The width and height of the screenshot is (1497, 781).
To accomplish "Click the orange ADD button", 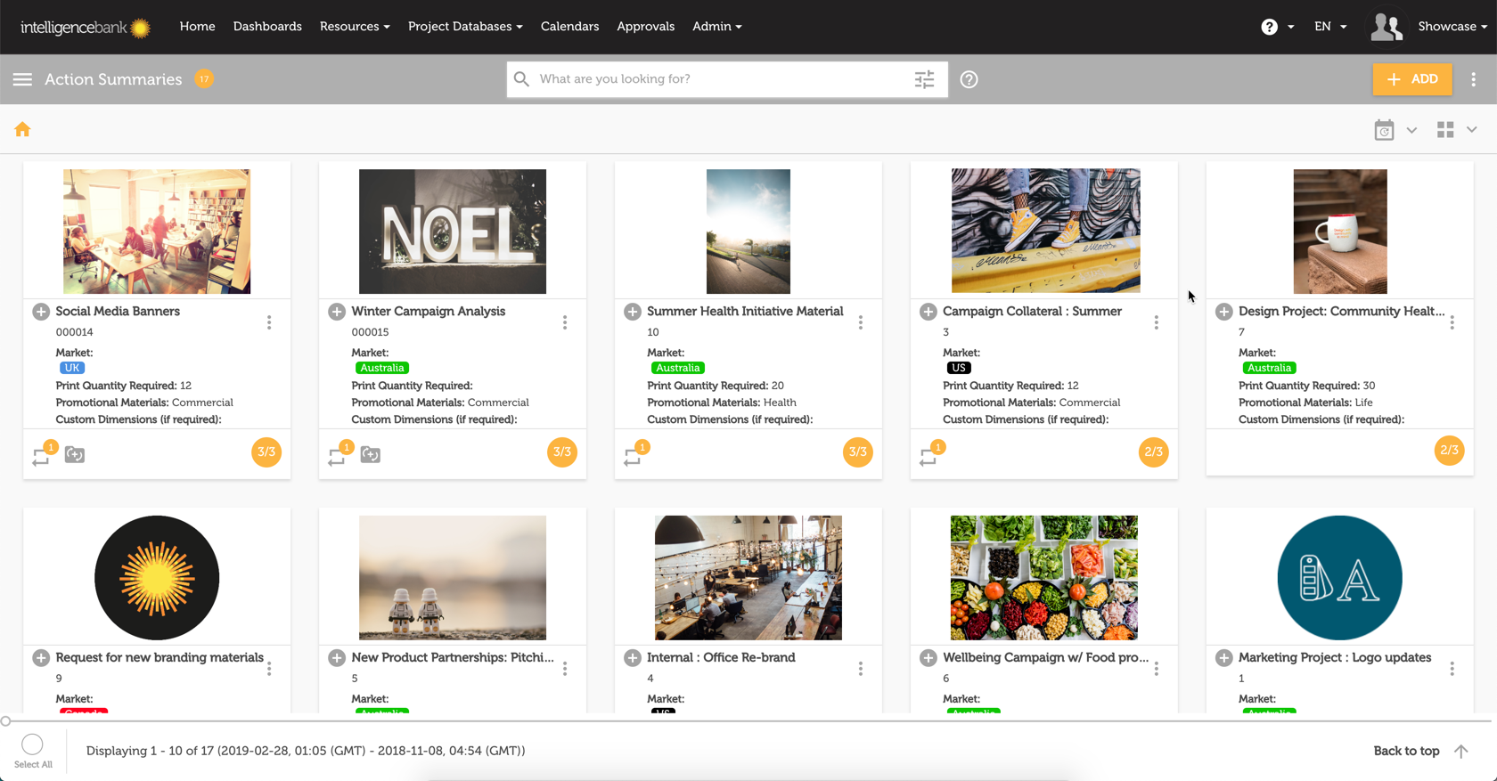I will click(1412, 79).
